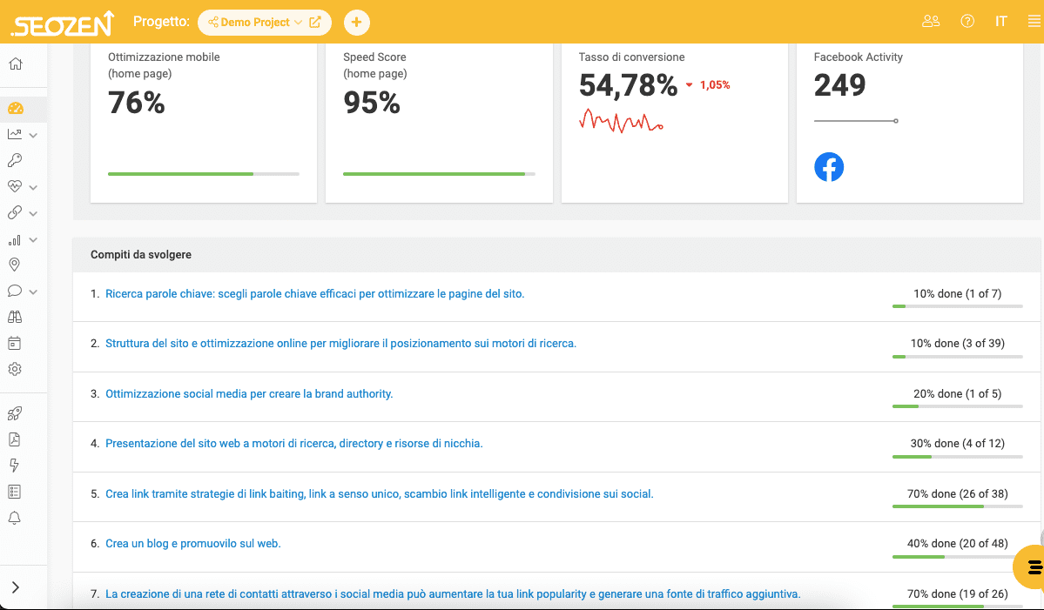Switch language via the IT menu

1001,22
